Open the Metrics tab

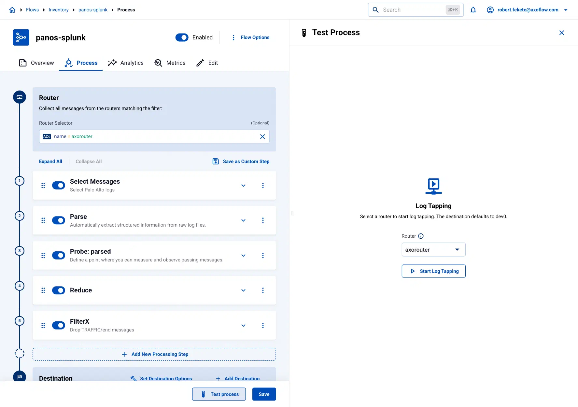pyautogui.click(x=170, y=63)
